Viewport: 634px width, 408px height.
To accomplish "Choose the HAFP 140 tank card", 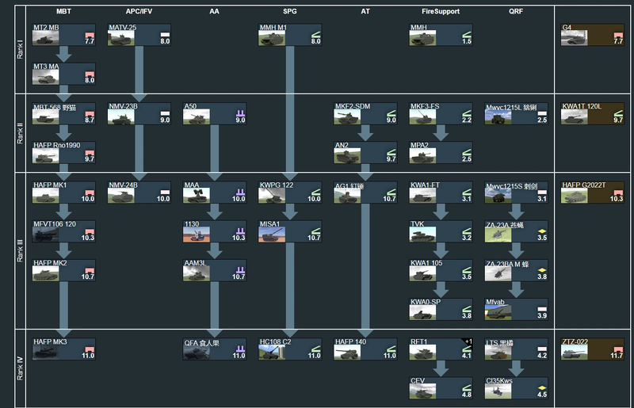I will pos(365,349).
